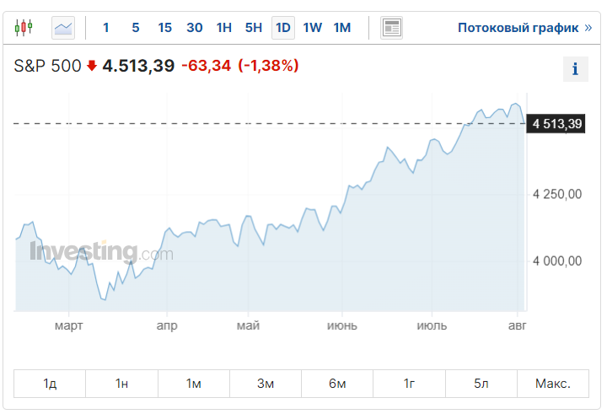Set the 1-minute interval
The image size is (607, 414).
pyautogui.click(x=106, y=28)
